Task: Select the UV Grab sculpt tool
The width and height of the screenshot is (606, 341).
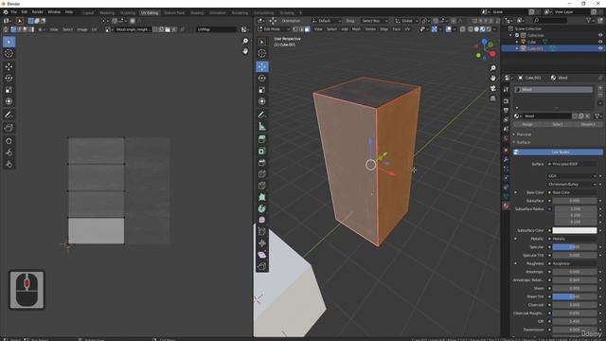Action: pos(9,141)
